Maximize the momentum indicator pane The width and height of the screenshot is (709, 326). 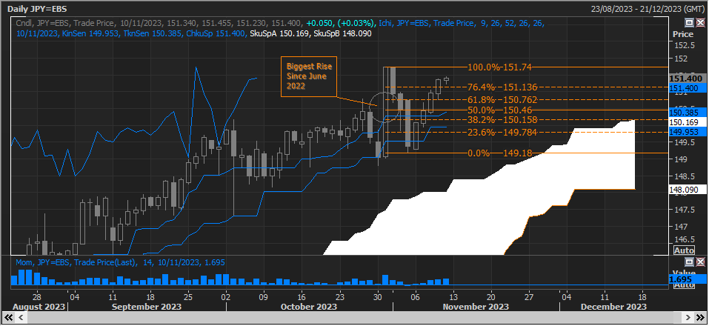(690, 262)
